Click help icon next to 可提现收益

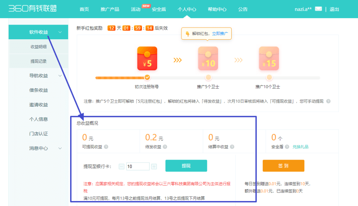106,147
